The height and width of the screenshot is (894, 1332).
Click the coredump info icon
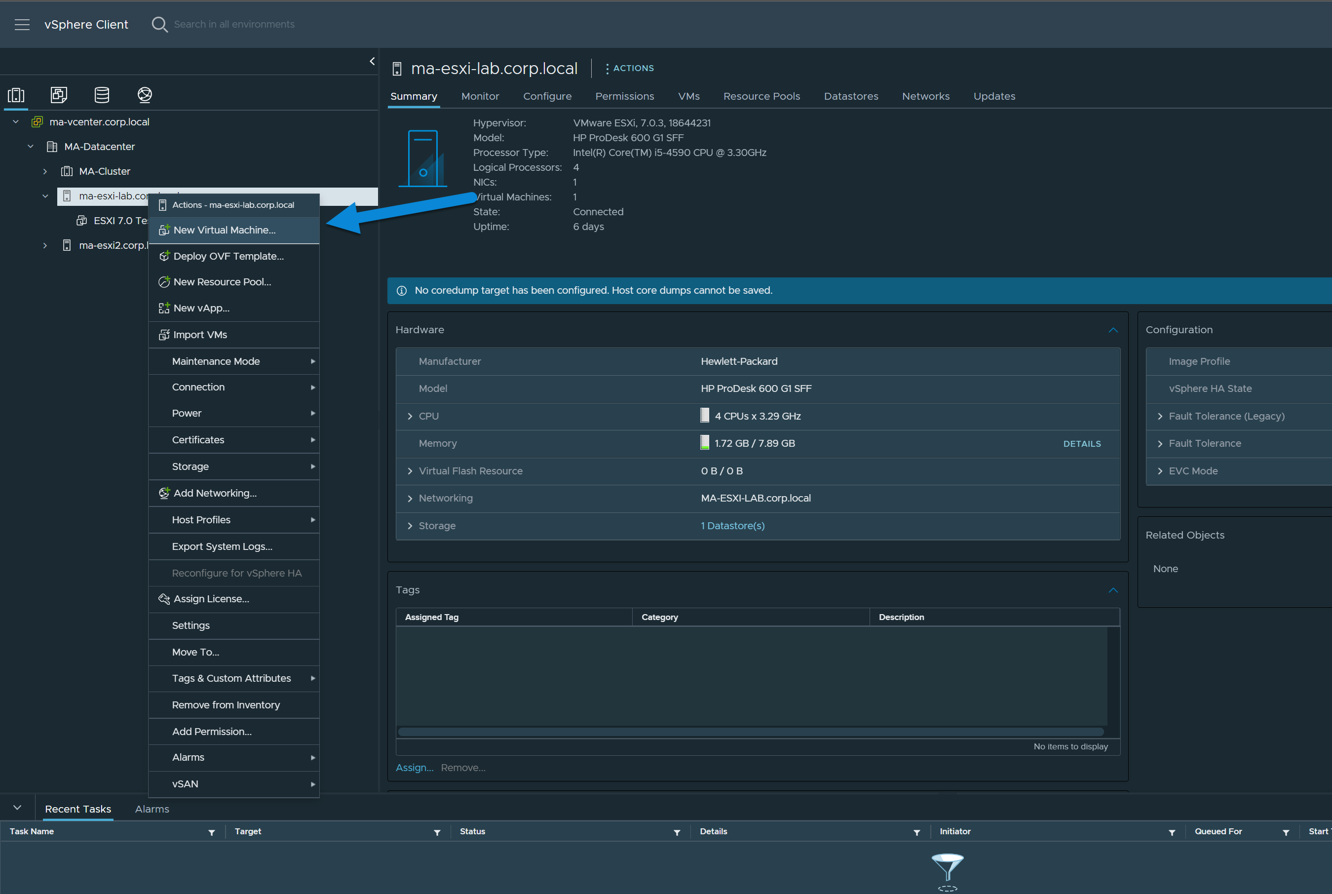point(402,291)
